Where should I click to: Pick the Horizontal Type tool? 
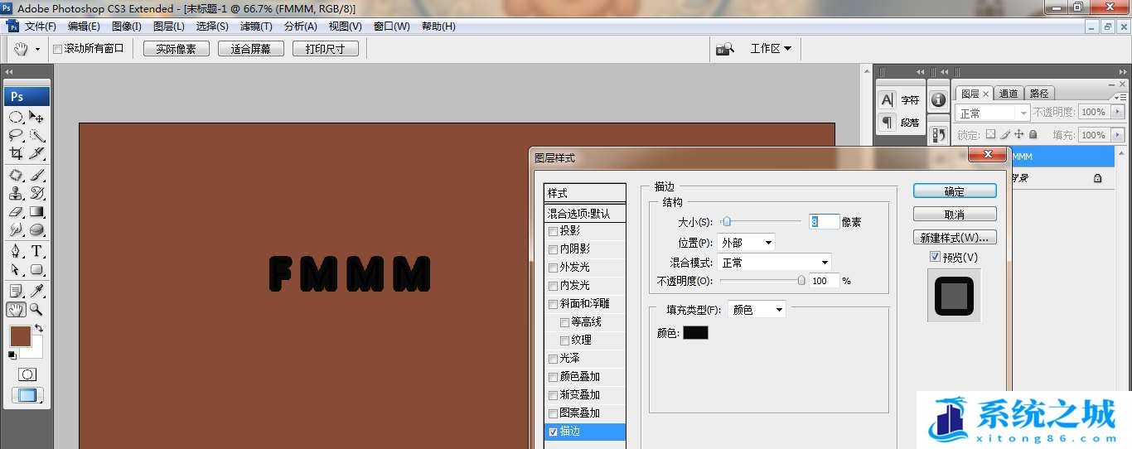37,251
